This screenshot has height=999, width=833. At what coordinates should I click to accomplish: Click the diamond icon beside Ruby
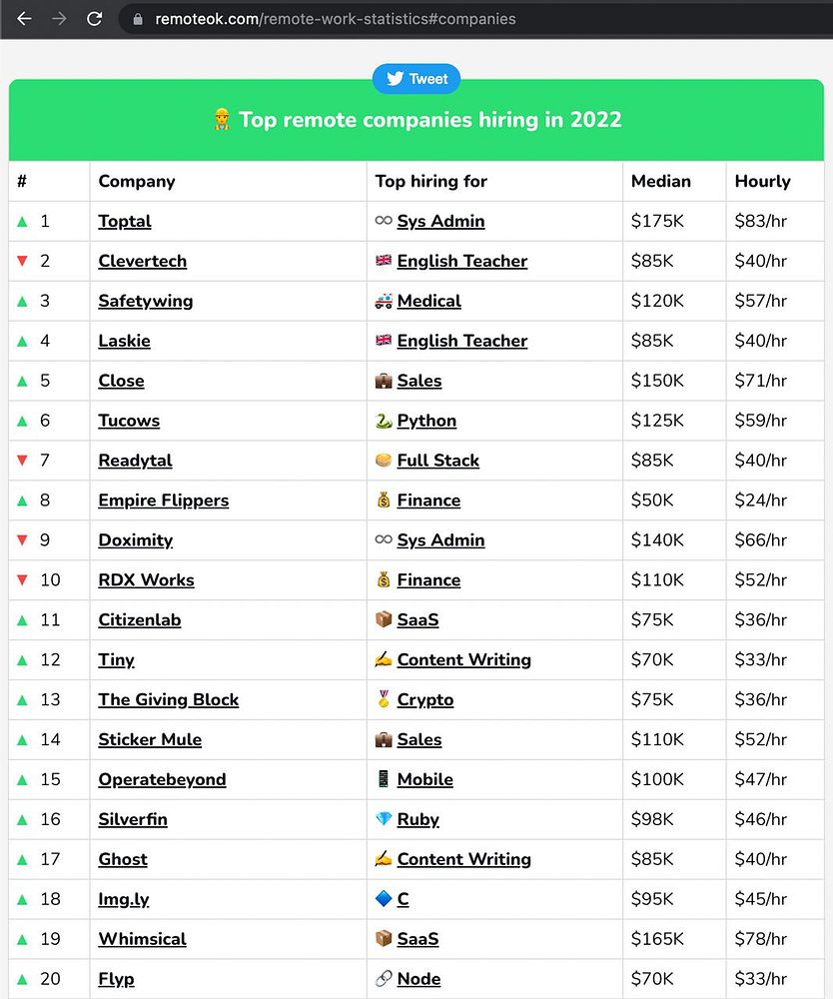[384, 819]
